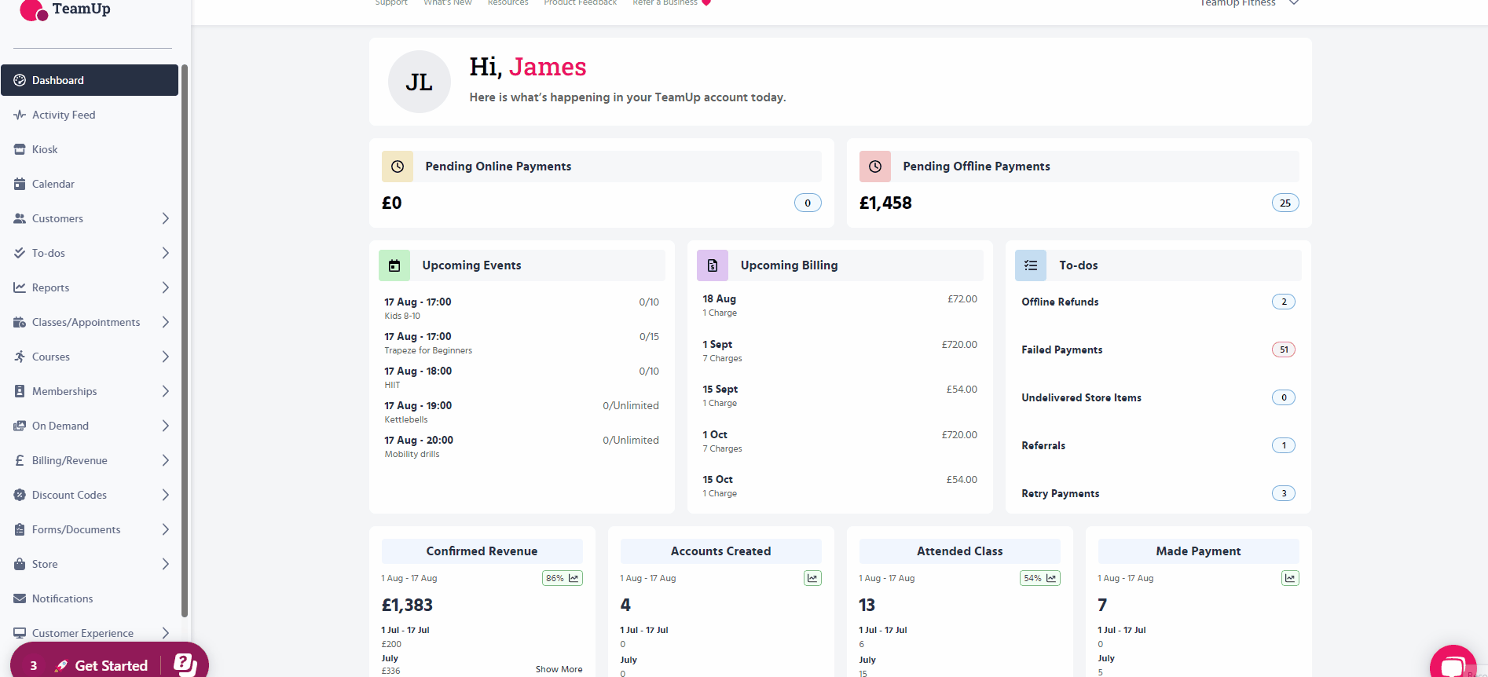The height and width of the screenshot is (677, 1488).
Task: Click the sidebar vertical scrollbar
Action: click(x=185, y=338)
